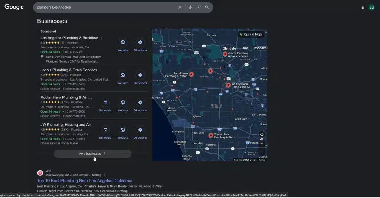
Task: Click the magnifying glass search button
Action: point(207,7)
